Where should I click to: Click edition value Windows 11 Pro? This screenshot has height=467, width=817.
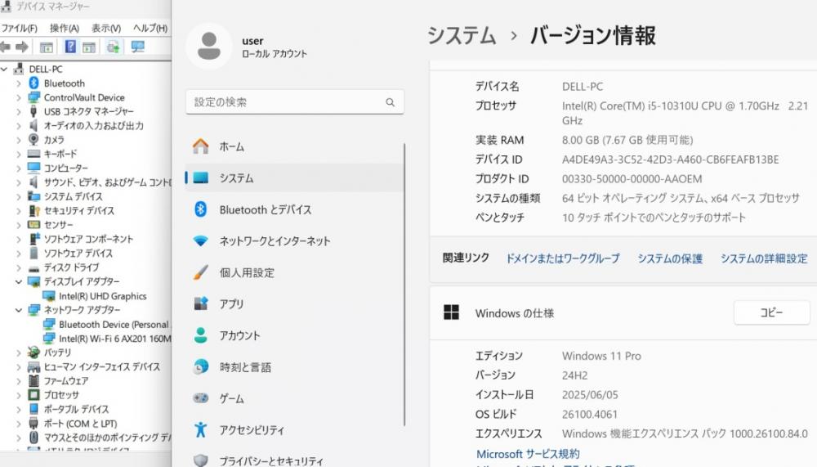601,356
